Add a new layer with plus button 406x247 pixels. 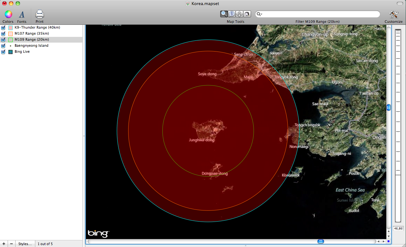4,244
